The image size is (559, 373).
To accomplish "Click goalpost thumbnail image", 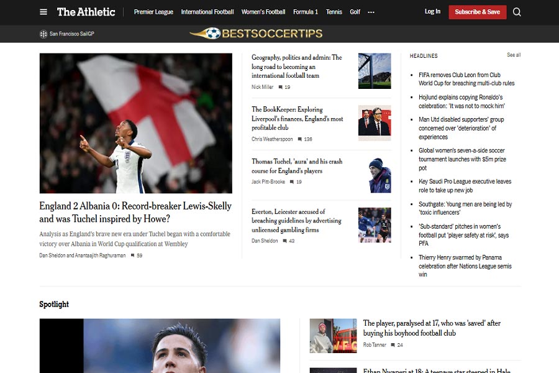I will (375, 71).
